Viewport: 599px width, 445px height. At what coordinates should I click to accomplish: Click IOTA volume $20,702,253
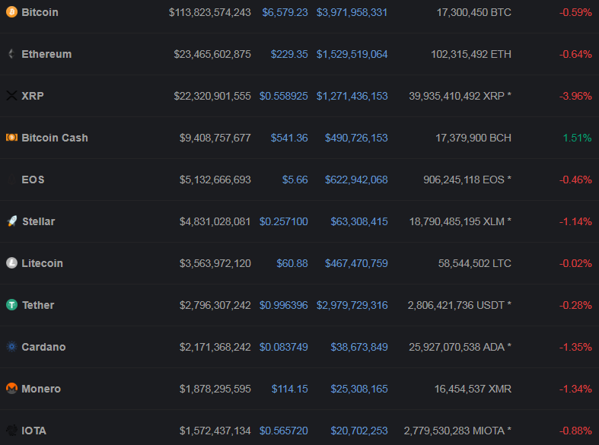(359, 431)
